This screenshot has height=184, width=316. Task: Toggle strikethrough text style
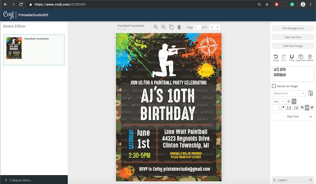pyautogui.click(x=289, y=101)
